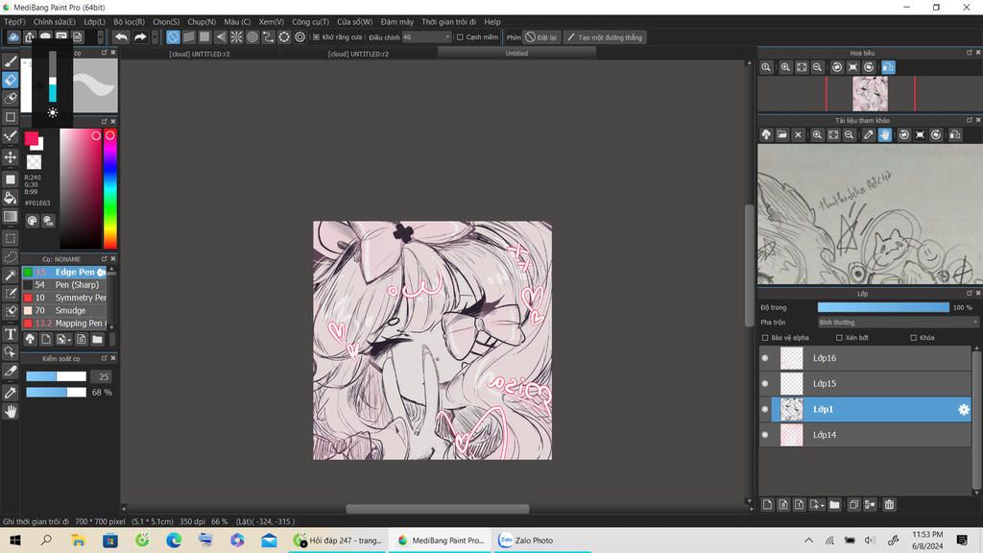Select the Magic Wand tool
This screenshot has height=553, width=983.
(x=10, y=276)
